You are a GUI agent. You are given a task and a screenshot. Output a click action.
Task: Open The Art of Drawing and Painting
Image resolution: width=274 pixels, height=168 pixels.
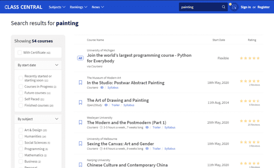(x=118, y=100)
